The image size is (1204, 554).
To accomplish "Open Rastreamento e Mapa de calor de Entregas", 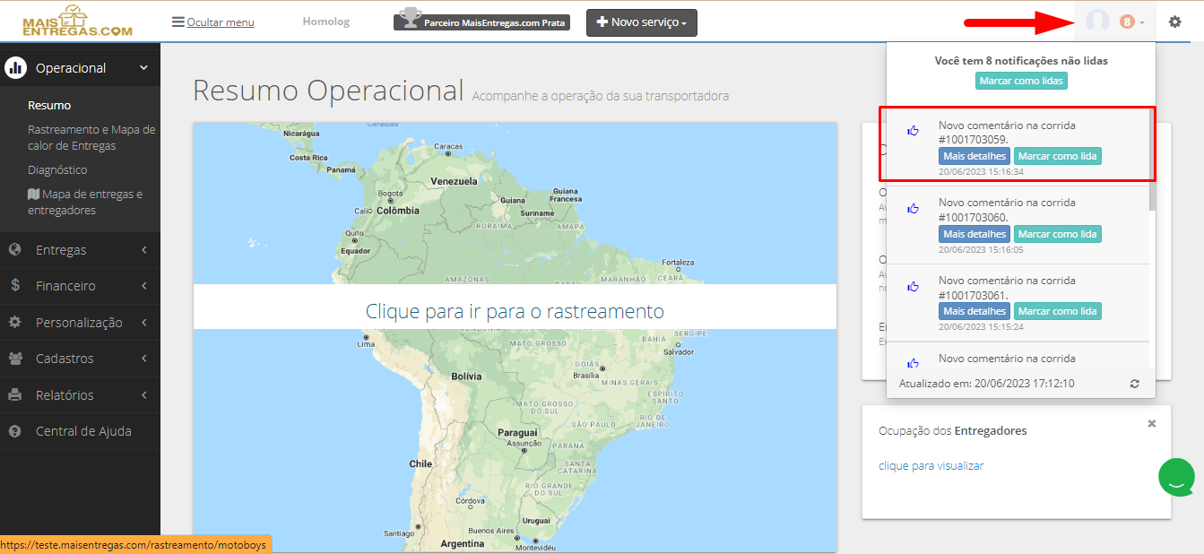I will [91, 137].
